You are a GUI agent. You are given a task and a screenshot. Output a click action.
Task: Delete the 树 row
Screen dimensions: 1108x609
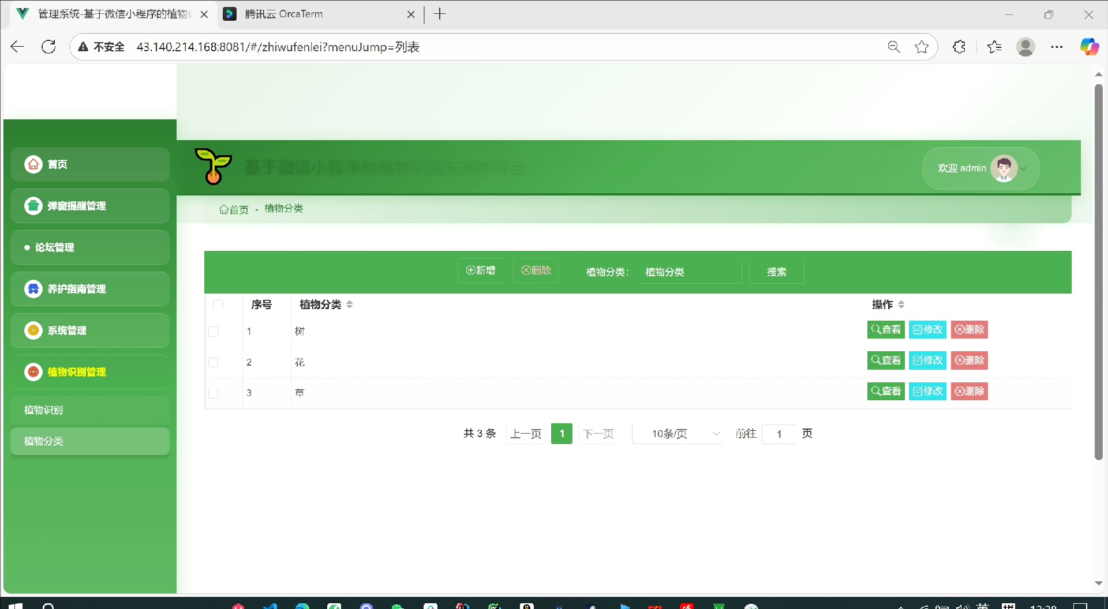pyautogui.click(x=969, y=329)
